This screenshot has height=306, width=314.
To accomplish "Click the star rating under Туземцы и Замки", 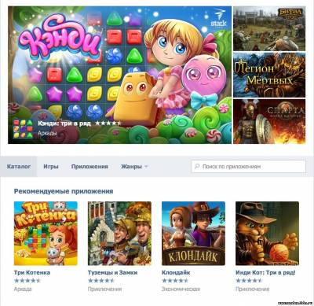I will (x=101, y=281).
